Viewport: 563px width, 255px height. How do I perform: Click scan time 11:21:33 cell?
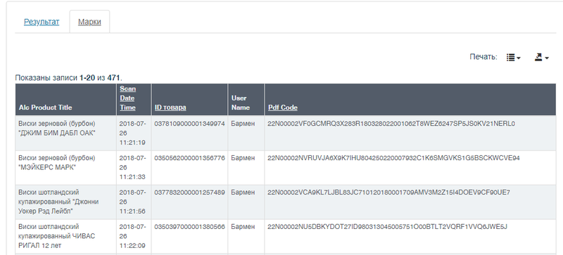point(134,167)
